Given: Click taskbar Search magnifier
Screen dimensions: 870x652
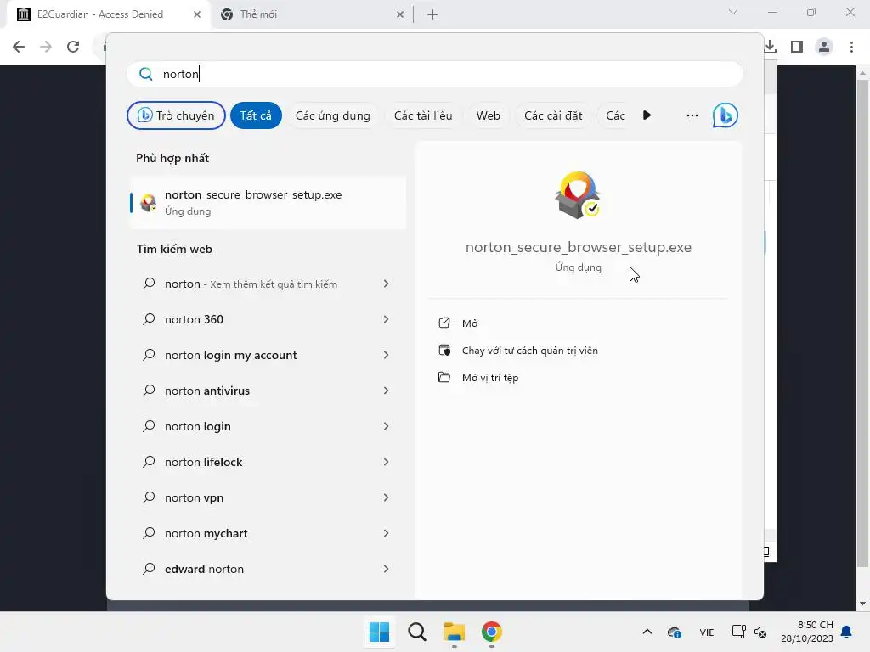Looking at the screenshot, I should 416,632.
